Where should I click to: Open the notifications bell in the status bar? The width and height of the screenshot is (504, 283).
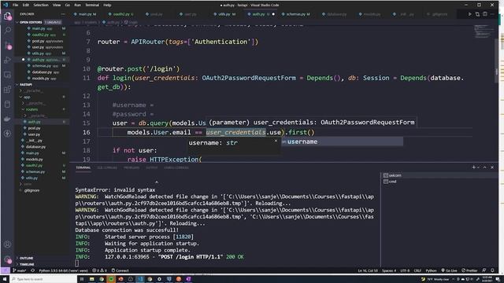(492, 270)
